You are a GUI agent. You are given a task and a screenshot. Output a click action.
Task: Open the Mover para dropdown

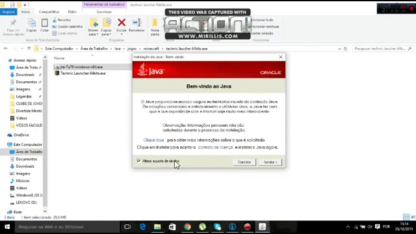tap(93, 27)
